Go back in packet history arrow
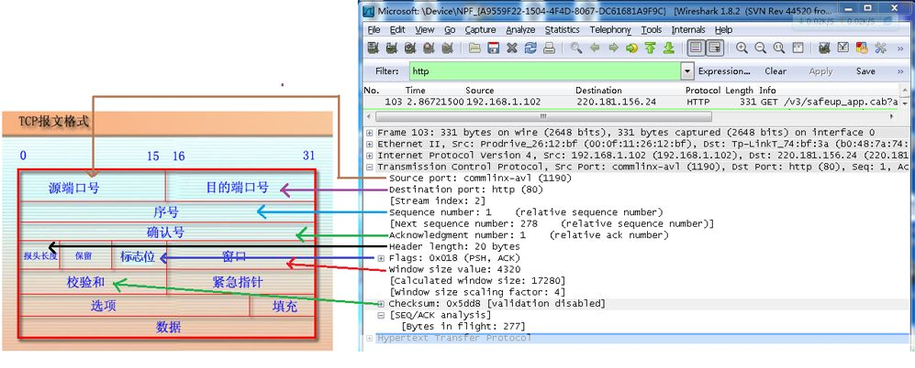This screenshot has width=915, height=368. [595, 49]
